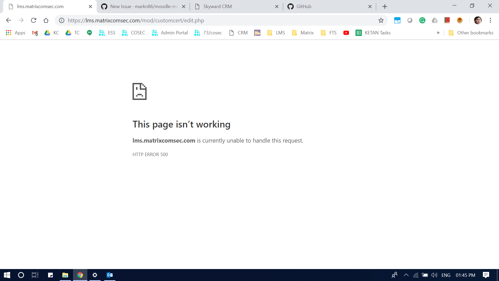Switch to the Skyward CRM tab
499x281 pixels.
pyautogui.click(x=234, y=7)
